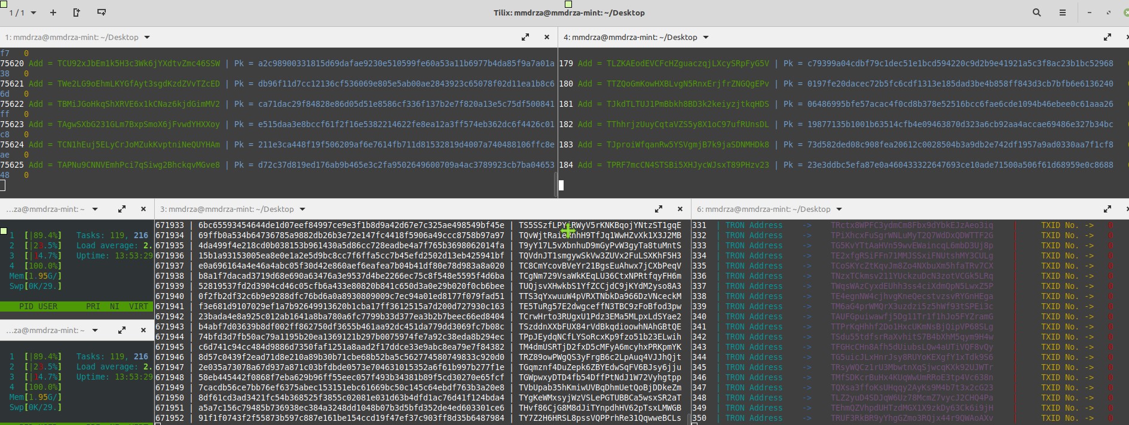This screenshot has width=1129, height=425.
Task: Open the Tilix hamburger menu
Action: (1063, 13)
